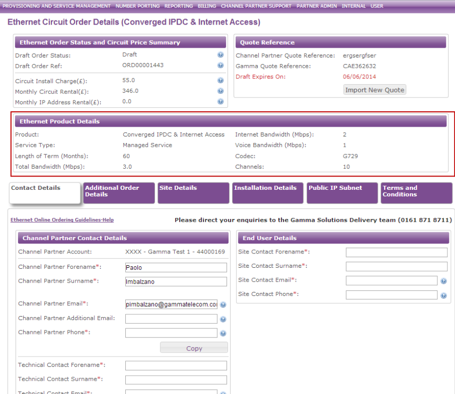Select the order ref ORD00001443 text
Screen dimensions: 455x394
[x=143, y=65]
